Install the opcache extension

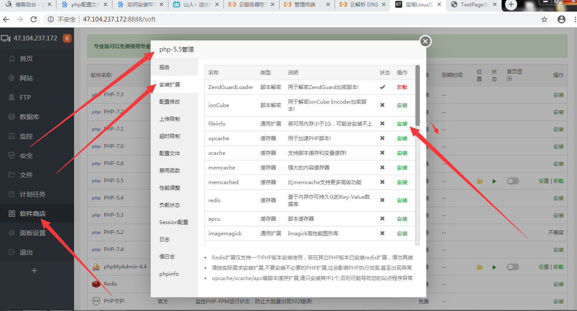coord(402,139)
